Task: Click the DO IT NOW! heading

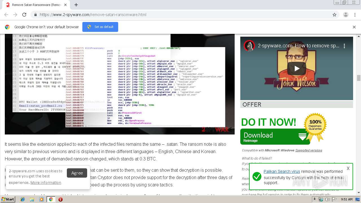Action: click(x=268, y=122)
